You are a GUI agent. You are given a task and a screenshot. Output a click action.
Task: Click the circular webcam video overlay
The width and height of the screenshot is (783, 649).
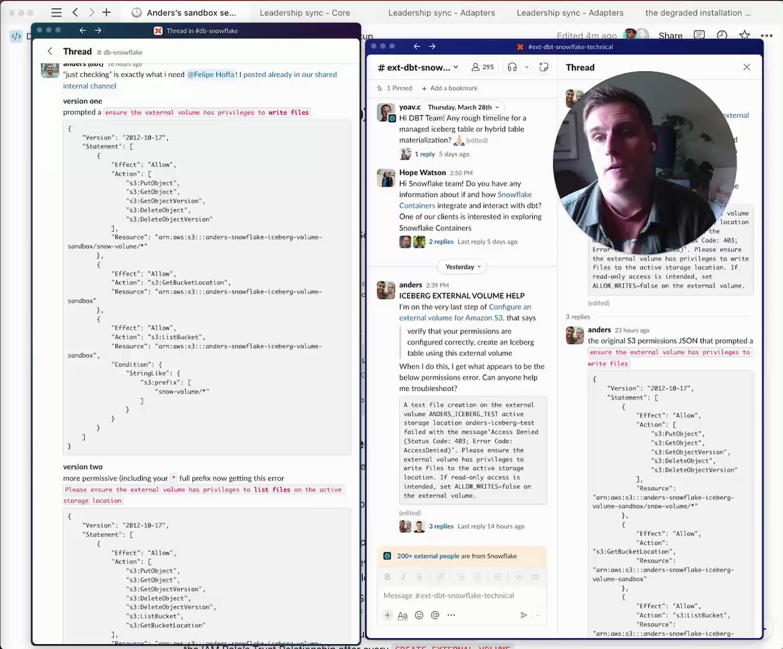[645, 163]
